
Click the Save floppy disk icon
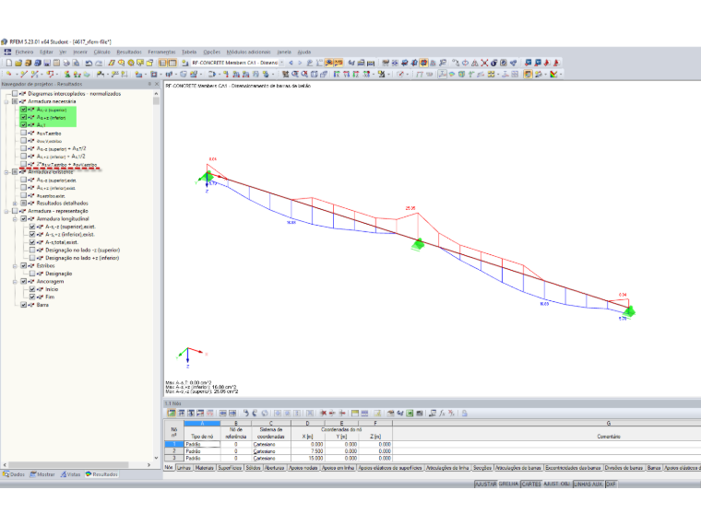coord(47,63)
